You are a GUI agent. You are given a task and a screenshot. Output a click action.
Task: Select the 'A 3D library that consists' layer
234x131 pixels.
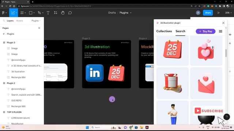[26, 66]
